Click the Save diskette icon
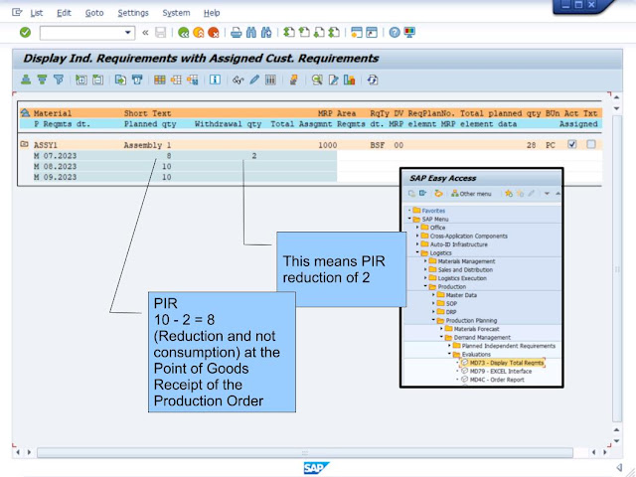The height and width of the screenshot is (477, 636). (161, 32)
